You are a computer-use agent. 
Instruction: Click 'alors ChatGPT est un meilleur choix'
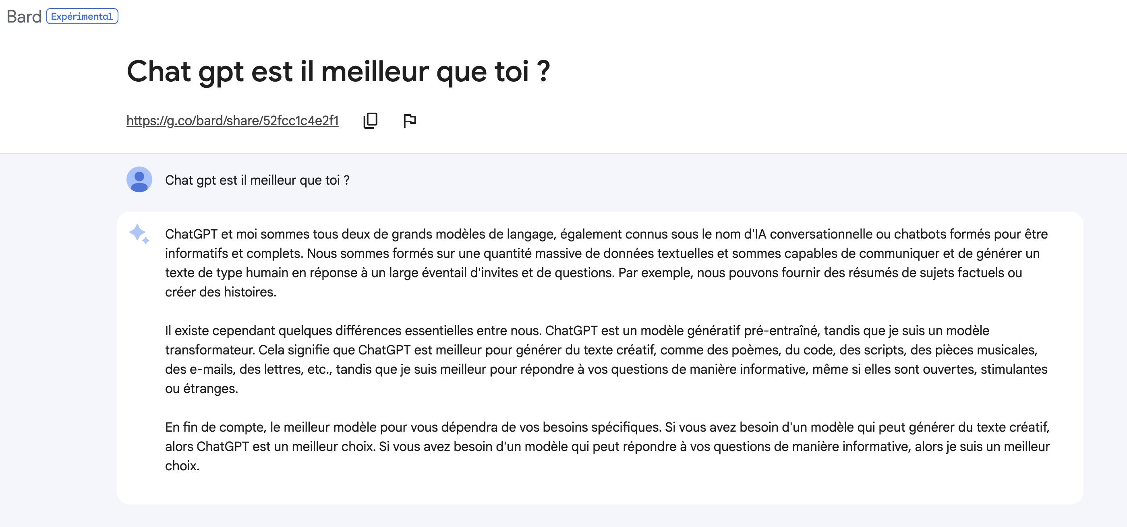269,447
